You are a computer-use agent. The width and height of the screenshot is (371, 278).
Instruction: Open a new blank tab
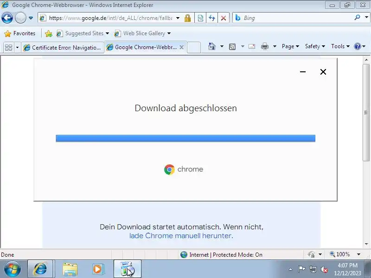(194, 47)
